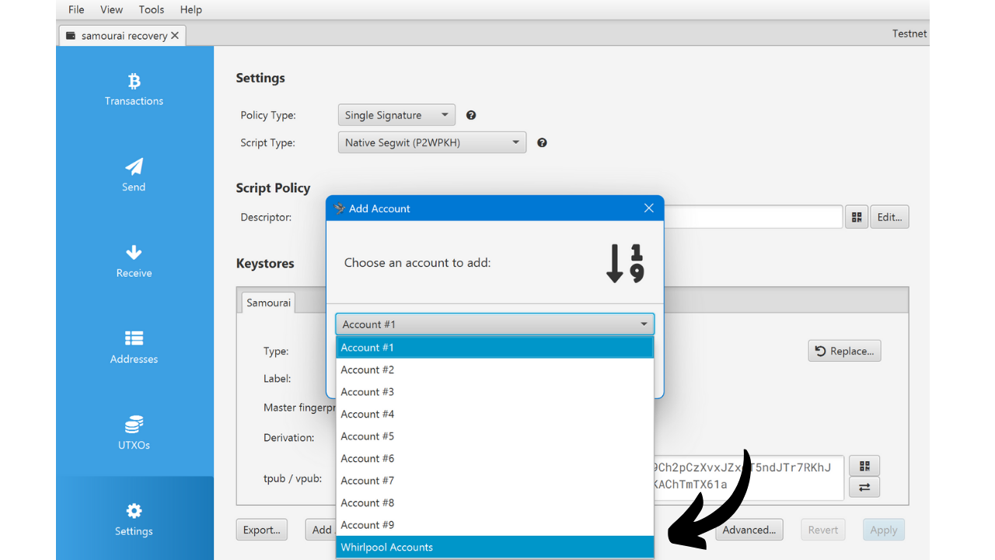
Task: Open the File menu
Action: (76, 9)
